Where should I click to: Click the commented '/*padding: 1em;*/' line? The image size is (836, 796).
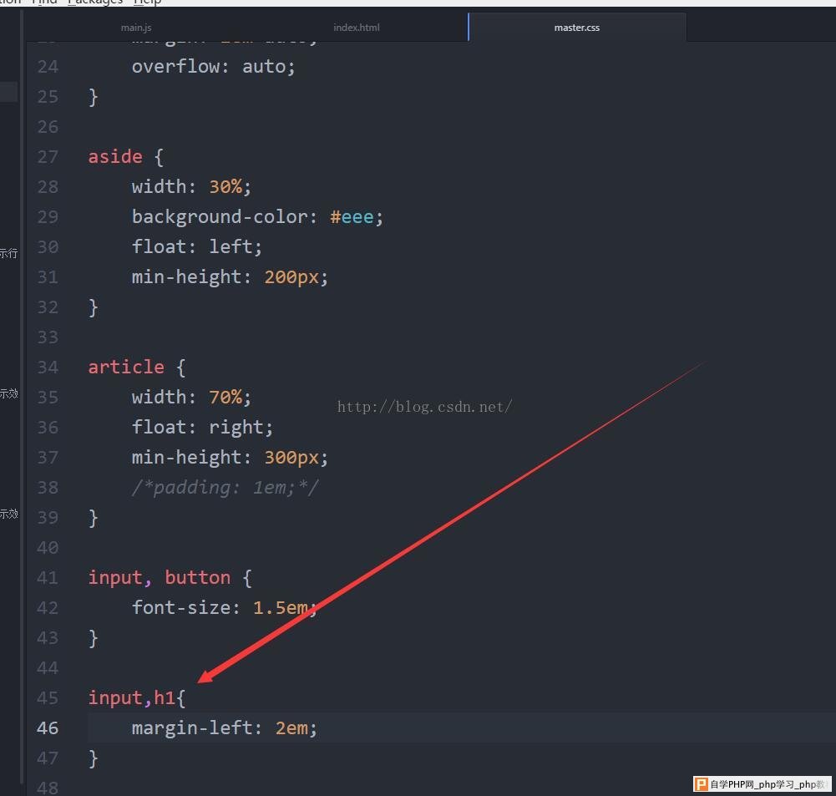225,488
